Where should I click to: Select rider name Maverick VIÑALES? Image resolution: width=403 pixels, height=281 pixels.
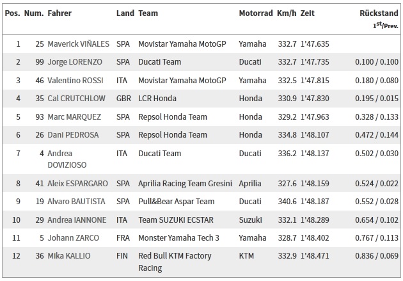tap(79, 44)
